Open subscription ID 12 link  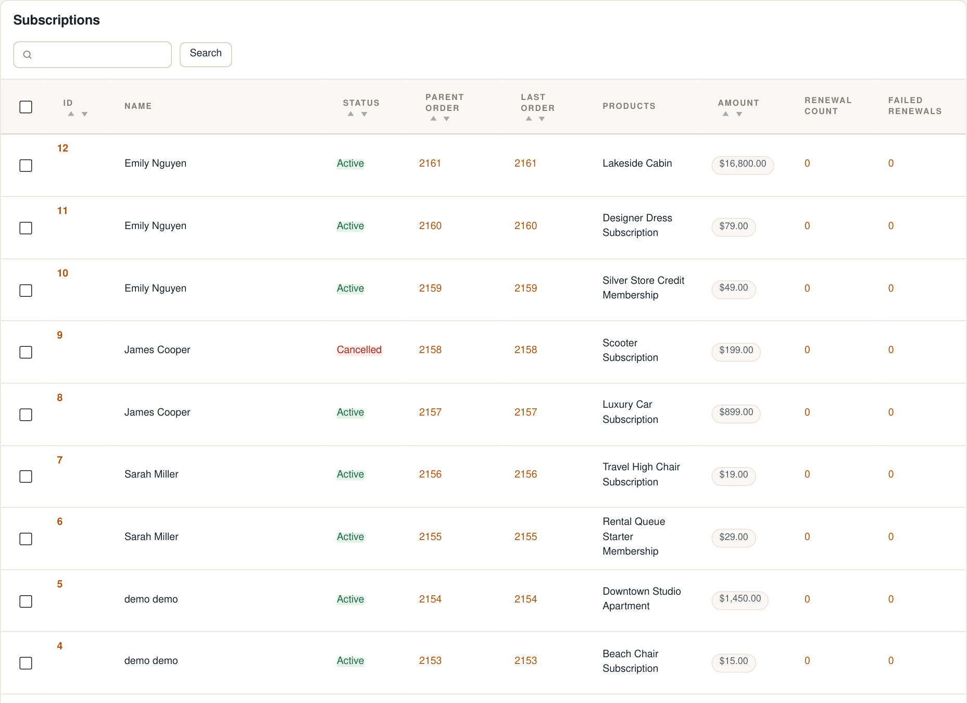62,148
